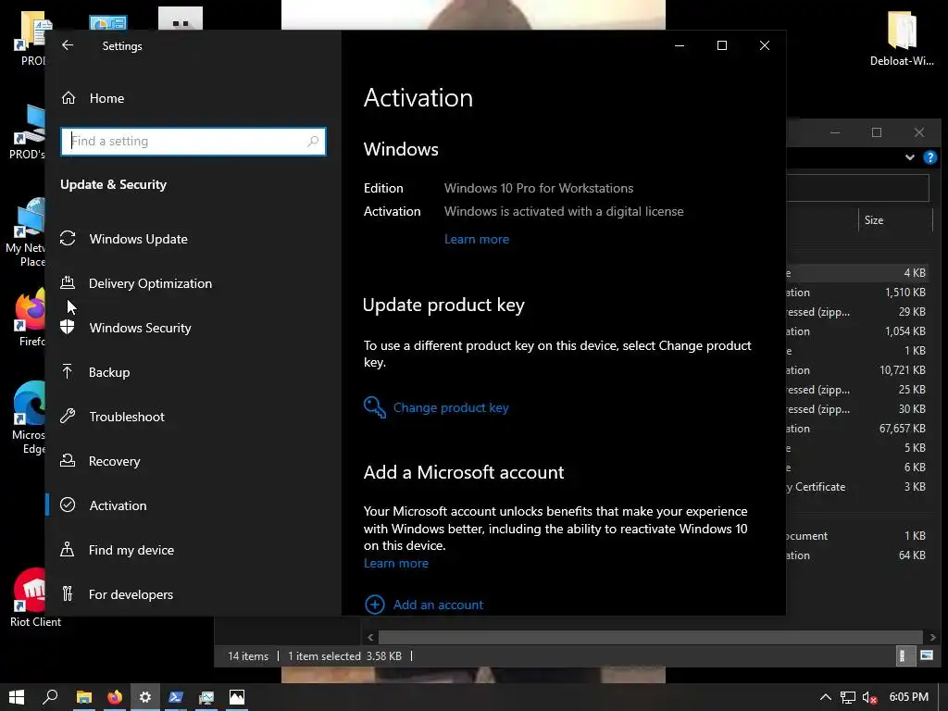Open Home in Settings sidebar

(106, 98)
